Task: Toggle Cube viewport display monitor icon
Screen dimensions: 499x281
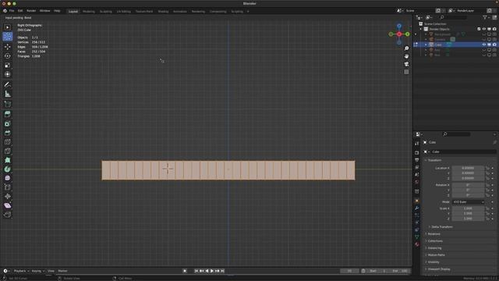Action: (x=489, y=44)
